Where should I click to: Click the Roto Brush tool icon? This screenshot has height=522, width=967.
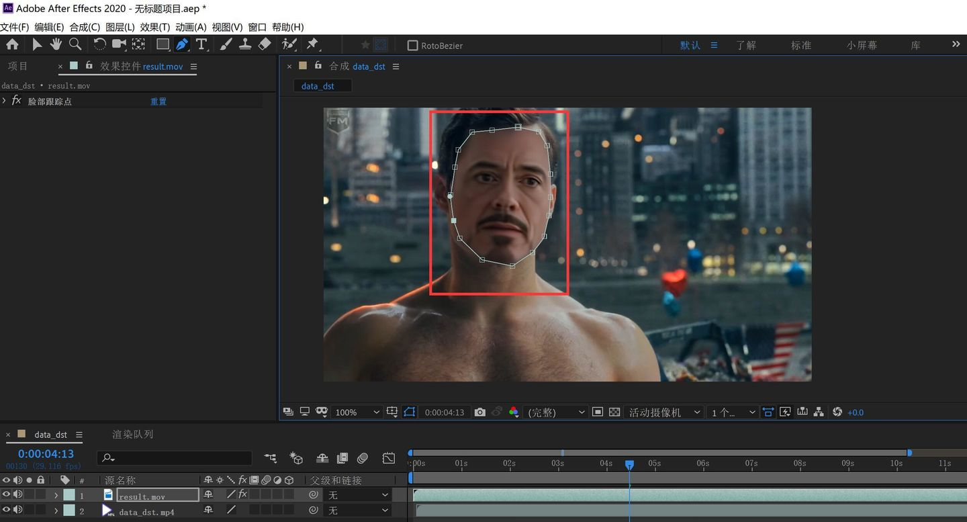pos(289,44)
